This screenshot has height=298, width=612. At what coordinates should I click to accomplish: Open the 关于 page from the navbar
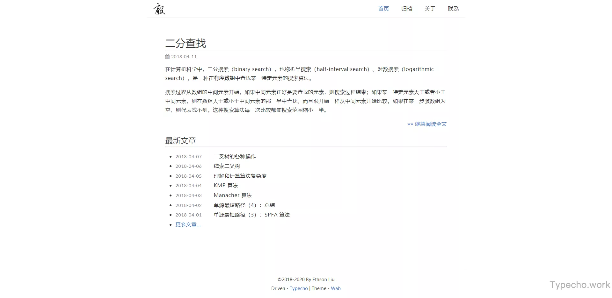point(430,9)
